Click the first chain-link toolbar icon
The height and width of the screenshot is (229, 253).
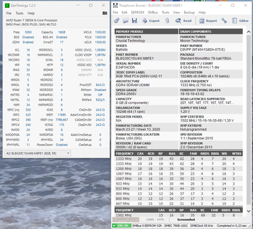[116, 21]
